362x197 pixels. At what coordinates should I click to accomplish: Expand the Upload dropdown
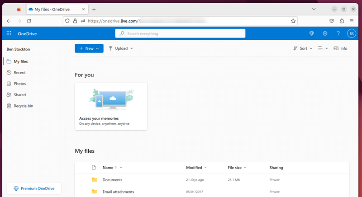pos(121,48)
